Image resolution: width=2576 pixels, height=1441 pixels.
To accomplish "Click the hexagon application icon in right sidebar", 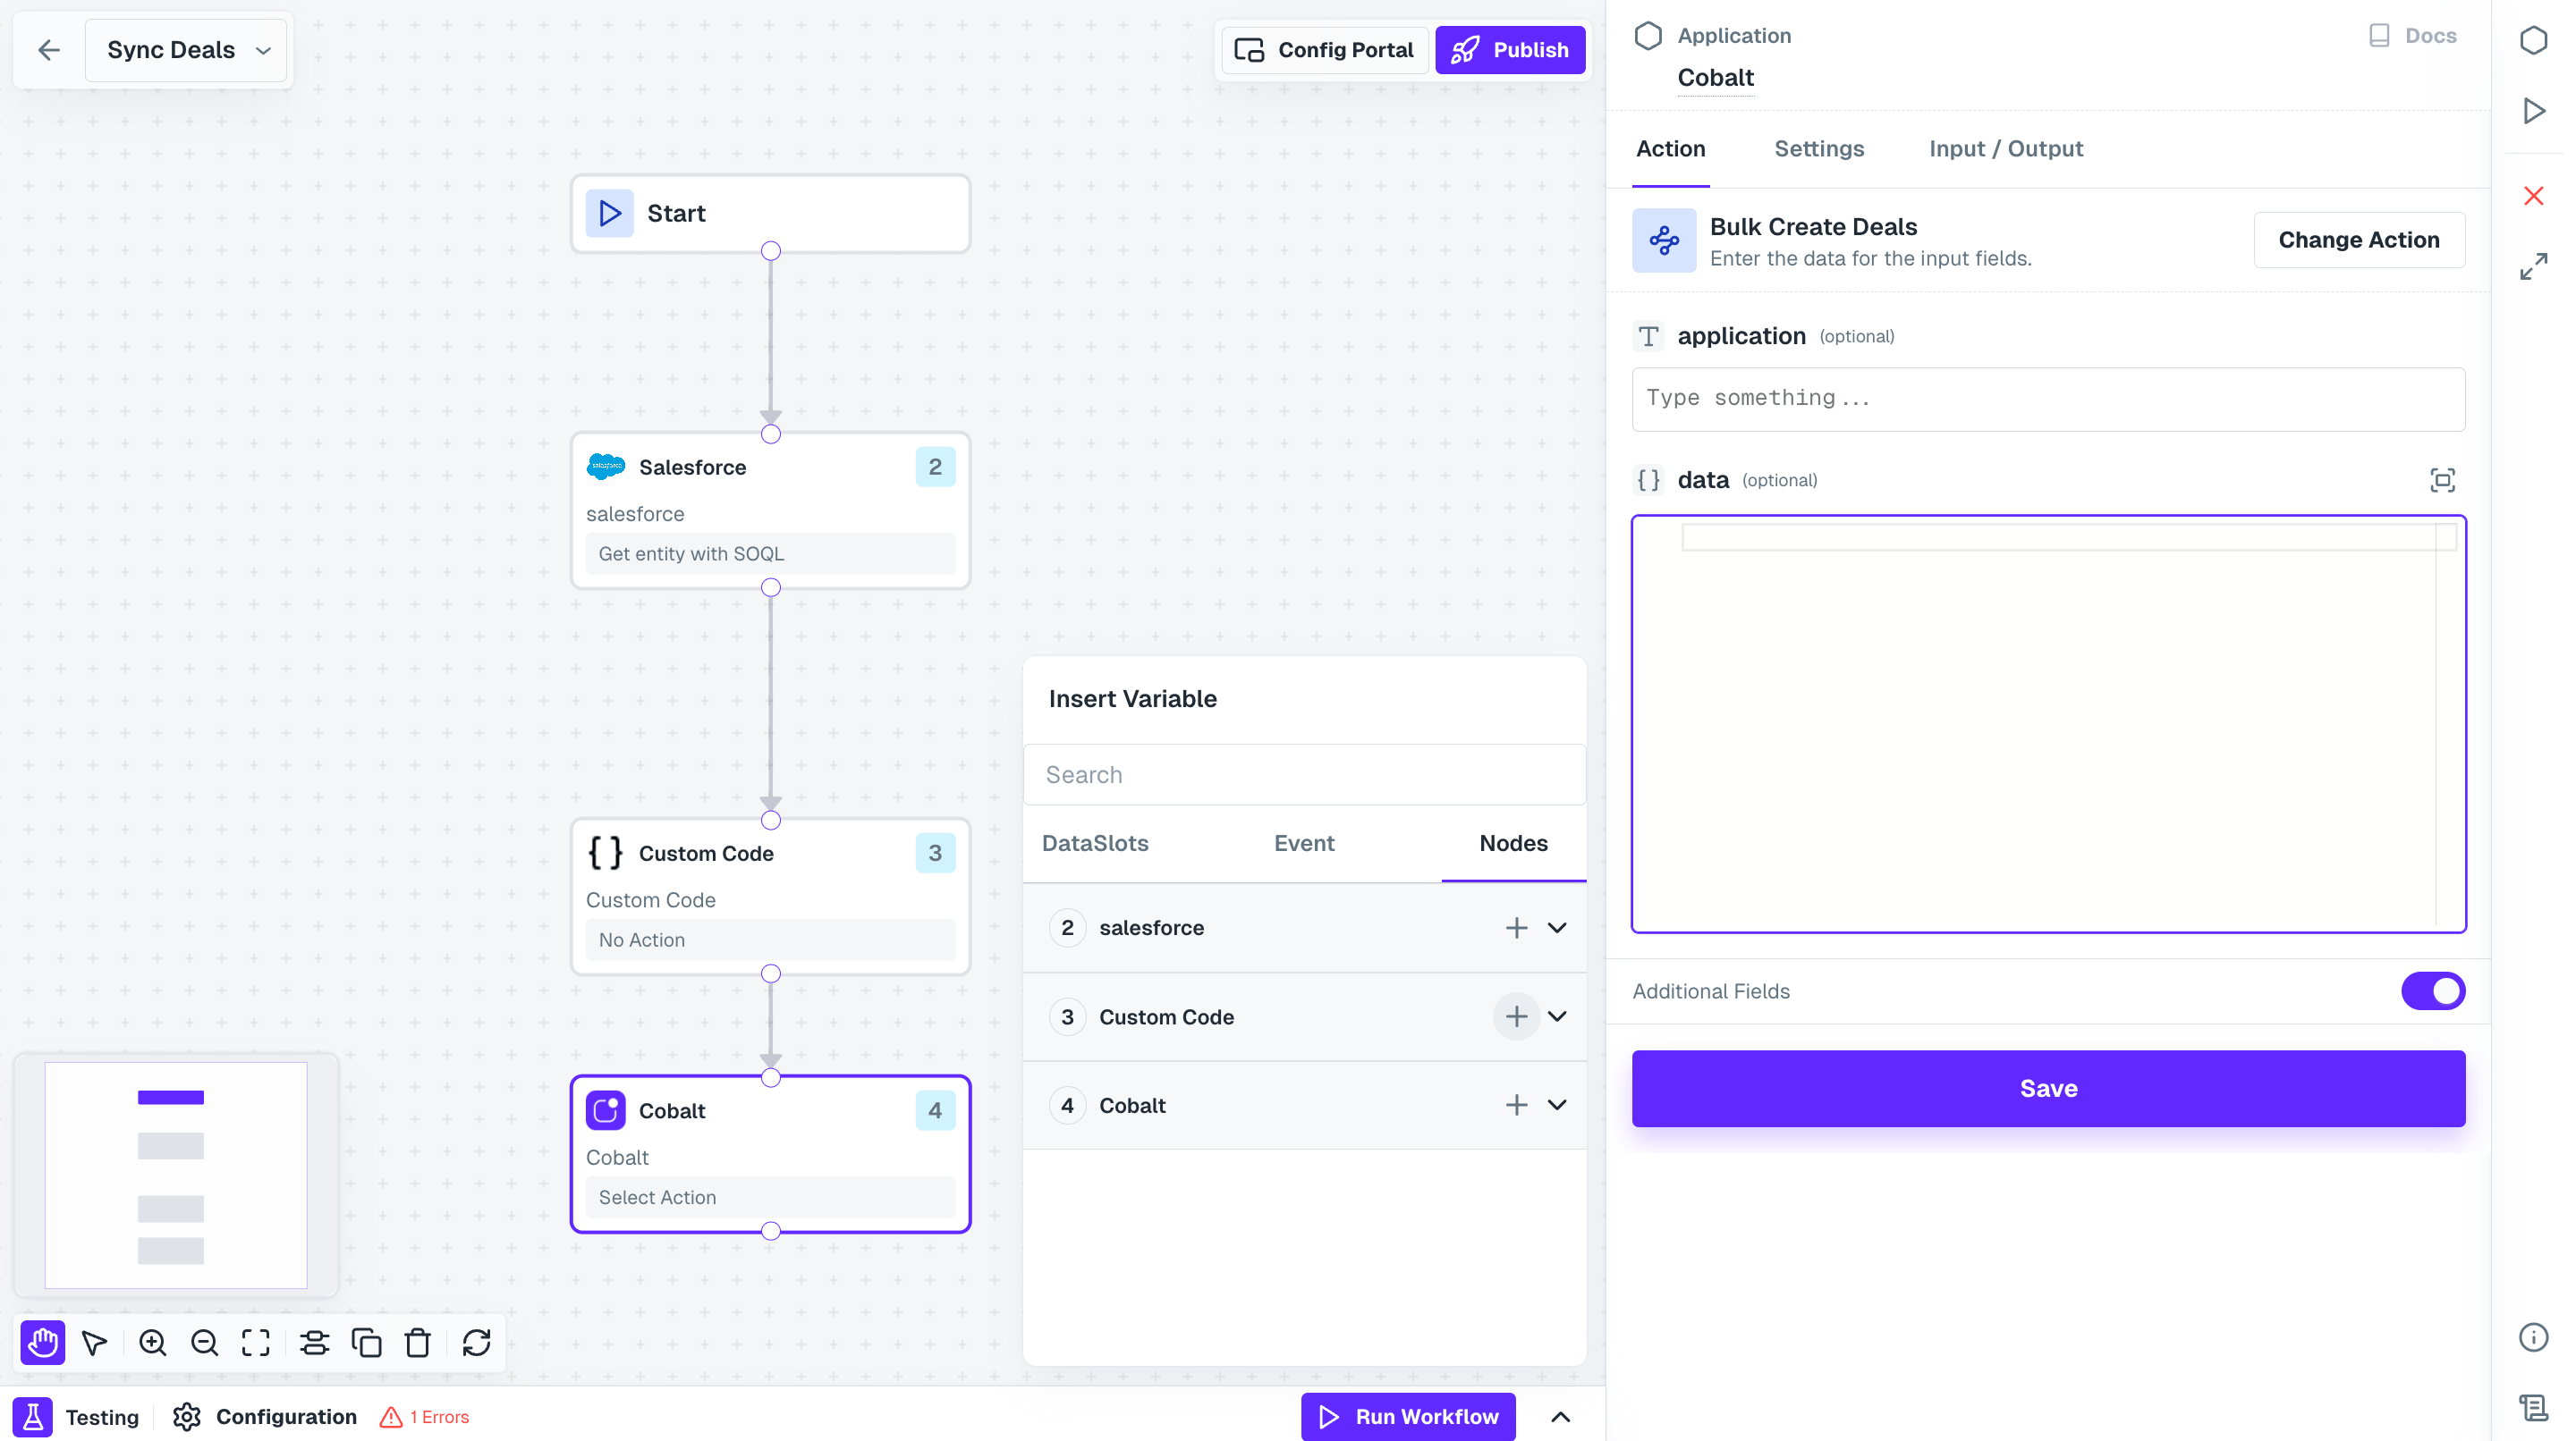I will 2533,40.
